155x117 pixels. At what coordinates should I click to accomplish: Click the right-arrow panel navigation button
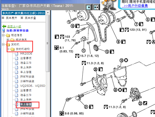pos(88,7)
